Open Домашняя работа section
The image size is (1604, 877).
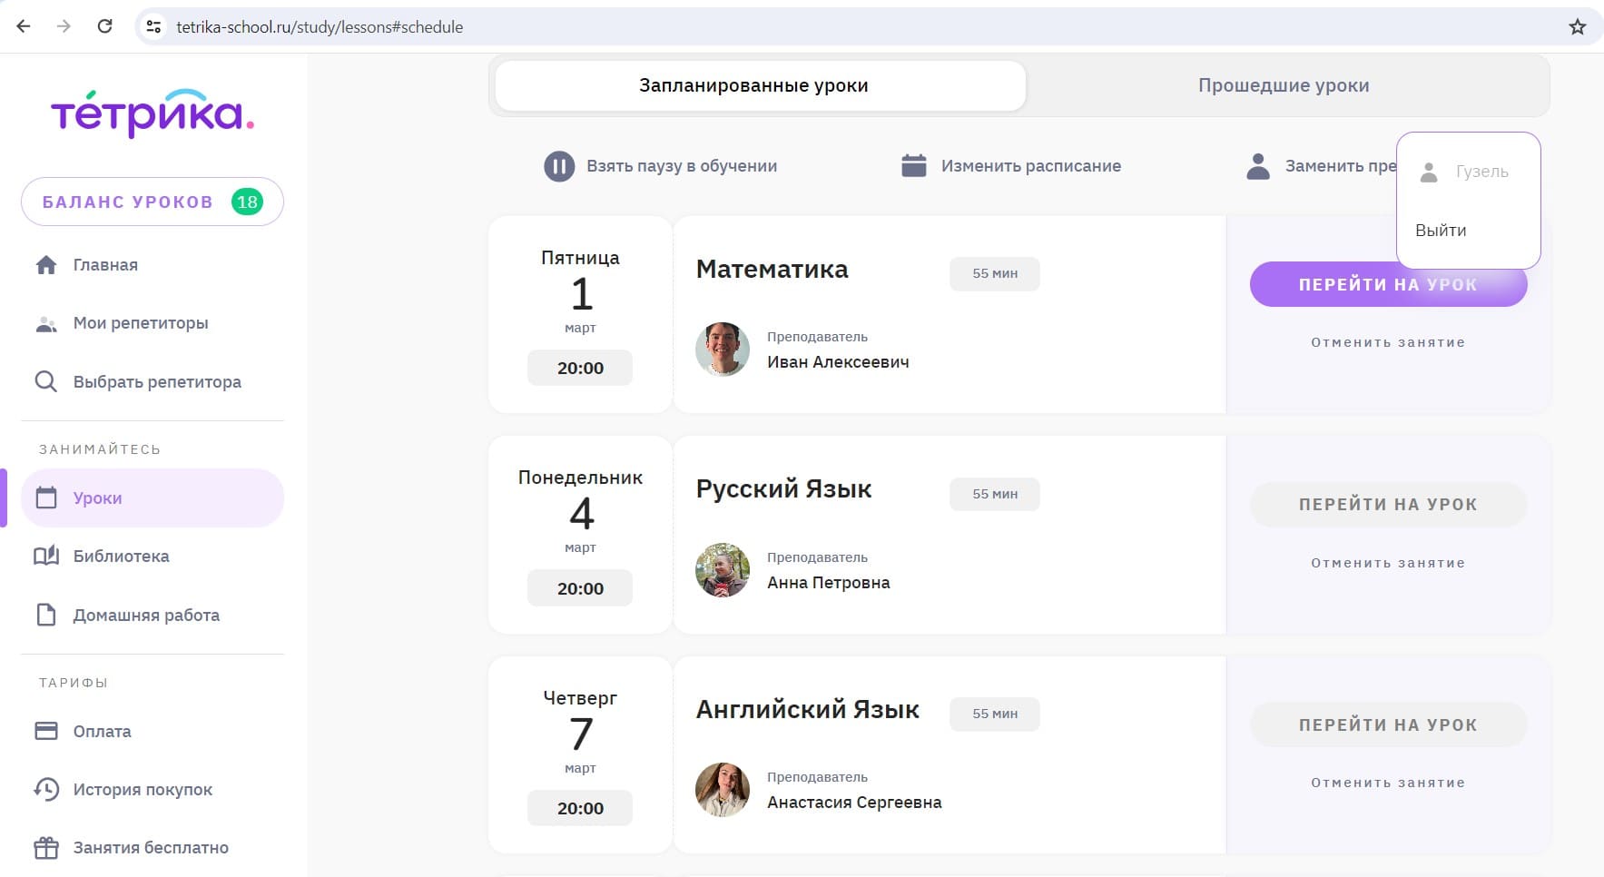(146, 616)
